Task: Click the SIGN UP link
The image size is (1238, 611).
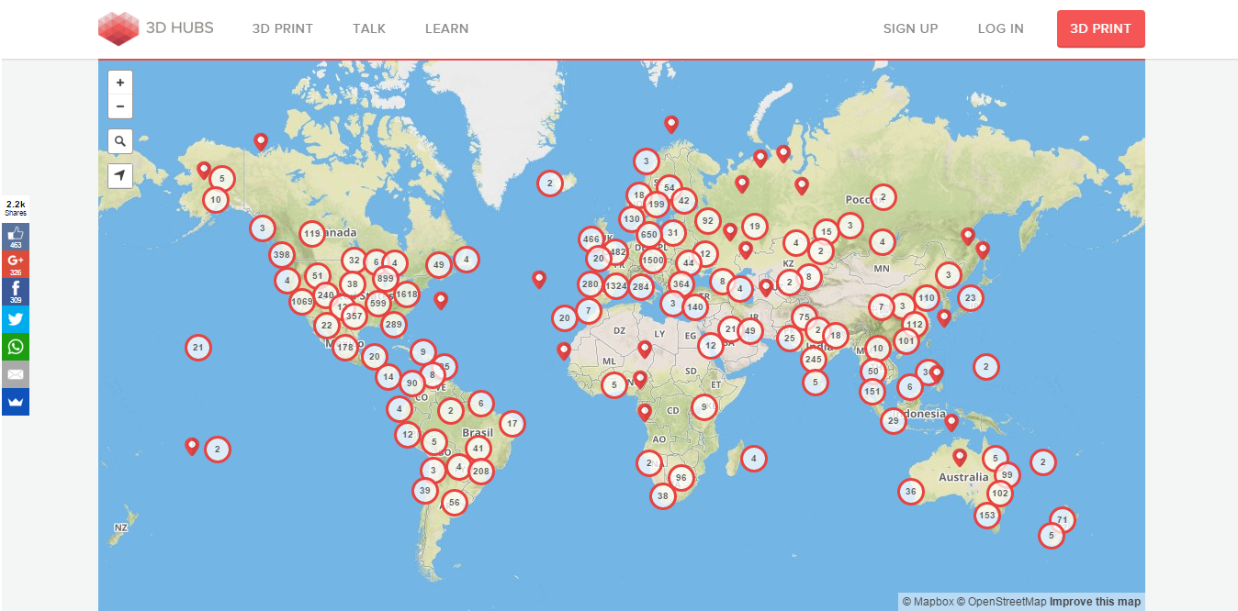Action: (911, 28)
